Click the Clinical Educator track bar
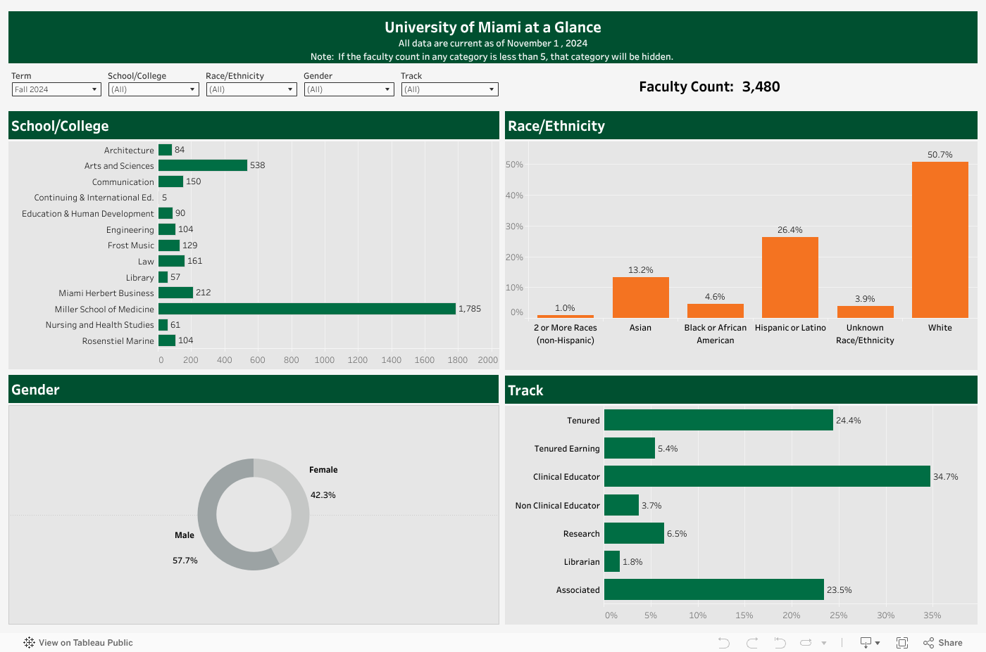Viewport: 986px width, 652px height. point(766,476)
